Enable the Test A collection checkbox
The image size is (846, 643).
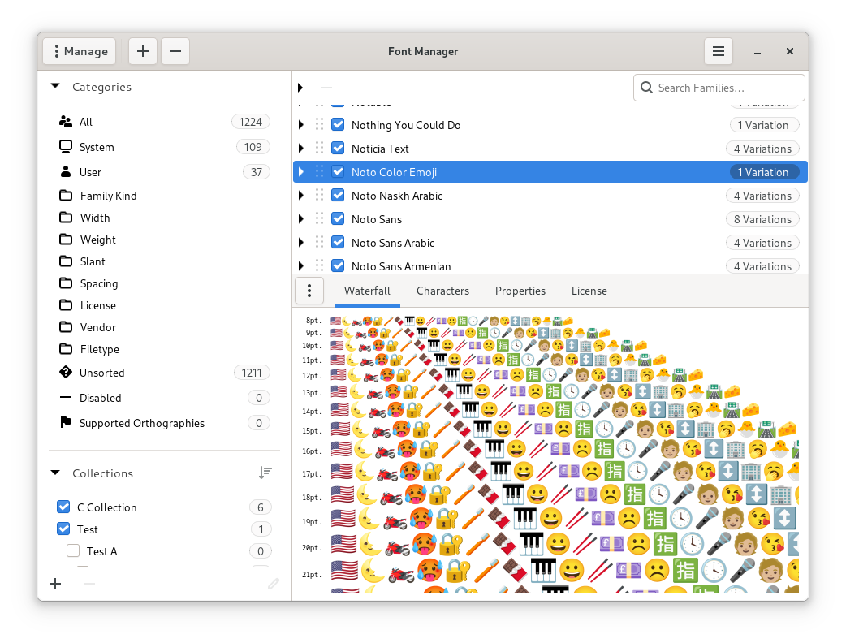coord(73,550)
